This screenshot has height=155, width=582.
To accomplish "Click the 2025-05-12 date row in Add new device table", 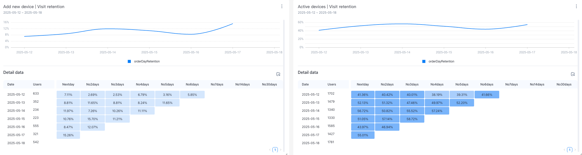I will pos(16,95).
